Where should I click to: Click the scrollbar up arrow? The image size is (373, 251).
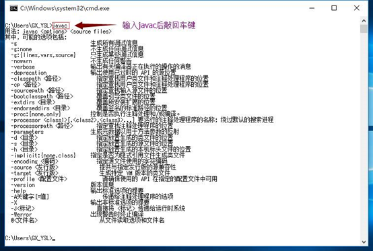click(364, 21)
